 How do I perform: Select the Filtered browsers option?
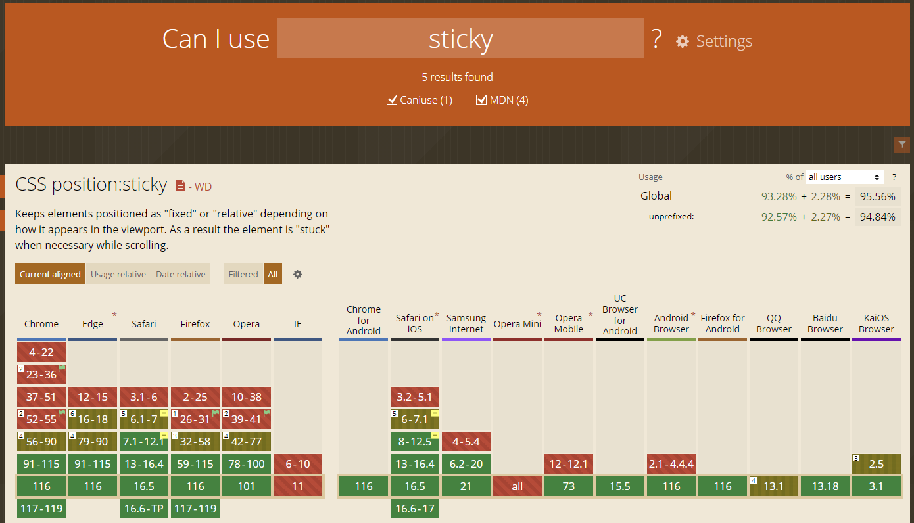[x=243, y=275]
